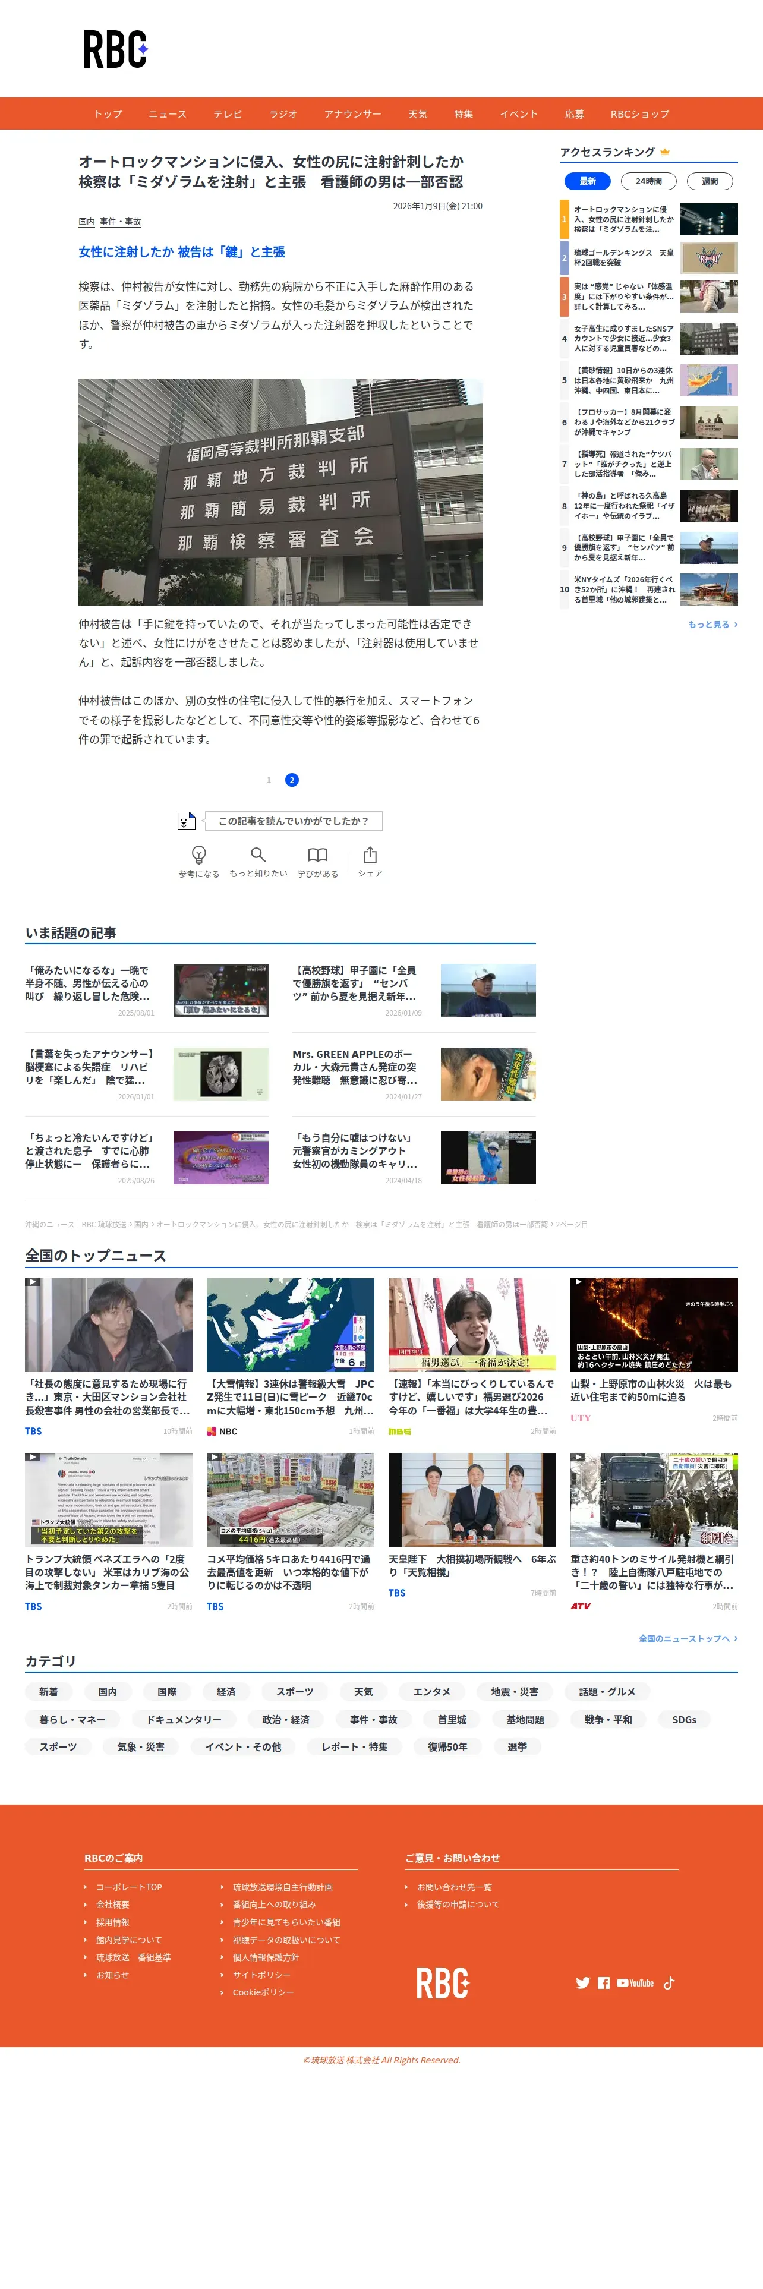Viewport: 763px width, 2289px height.
Task: Open the 天気 navigation item
Action: [x=418, y=113]
